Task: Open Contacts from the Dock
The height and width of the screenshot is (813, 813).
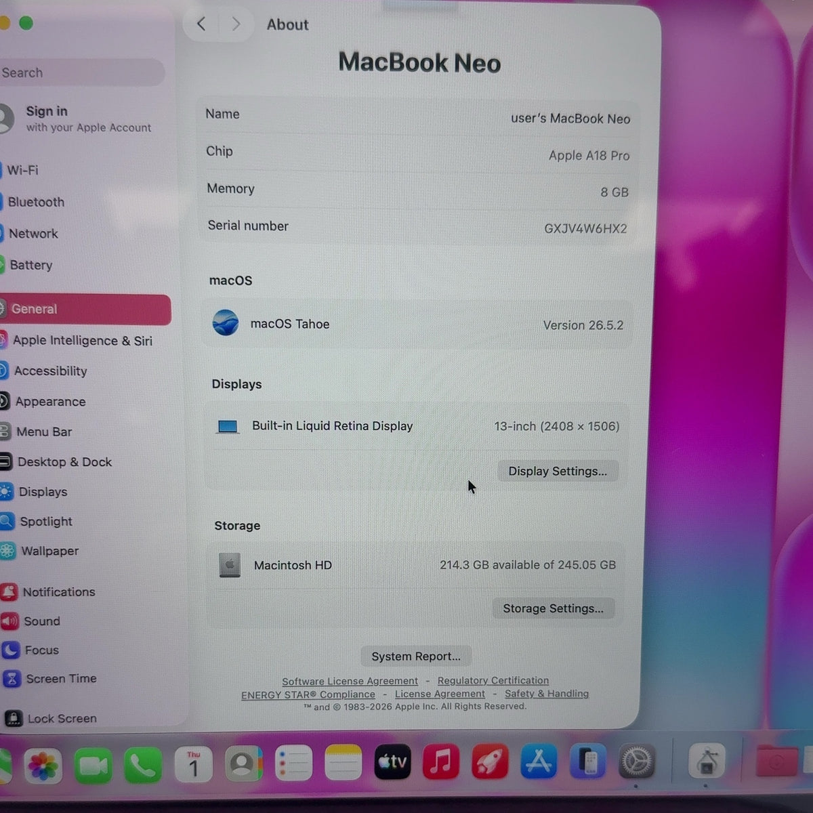Action: [243, 764]
